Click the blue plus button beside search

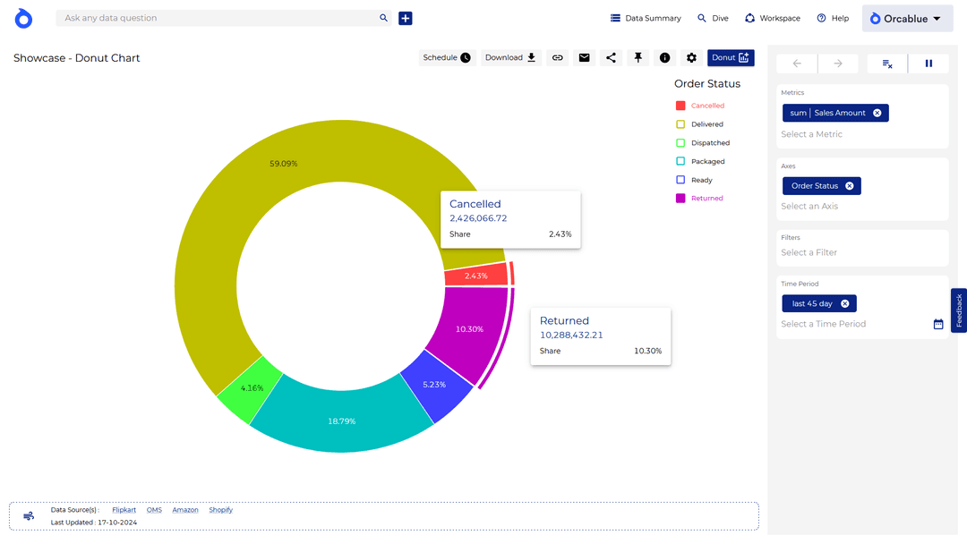click(x=406, y=18)
